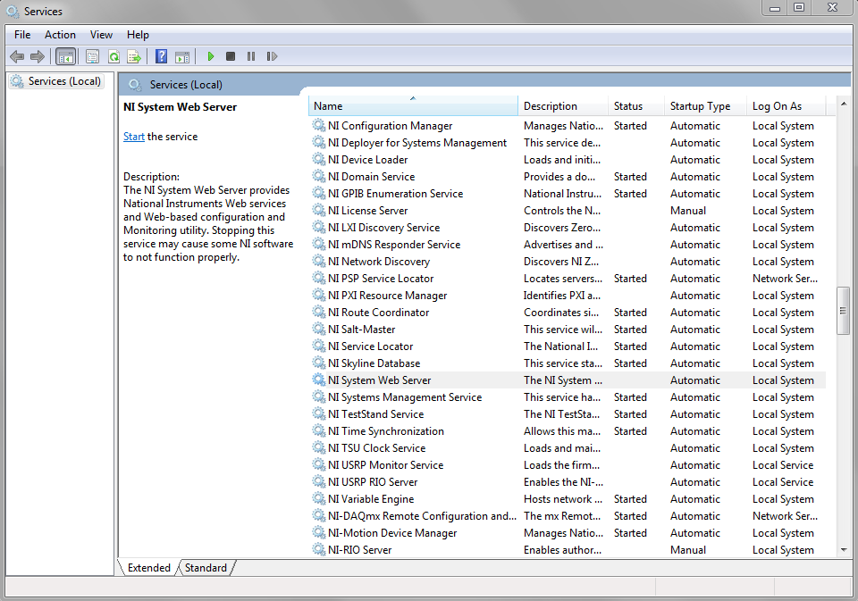Click the gear icon of NI License Server
The image size is (858, 601).
coord(318,210)
